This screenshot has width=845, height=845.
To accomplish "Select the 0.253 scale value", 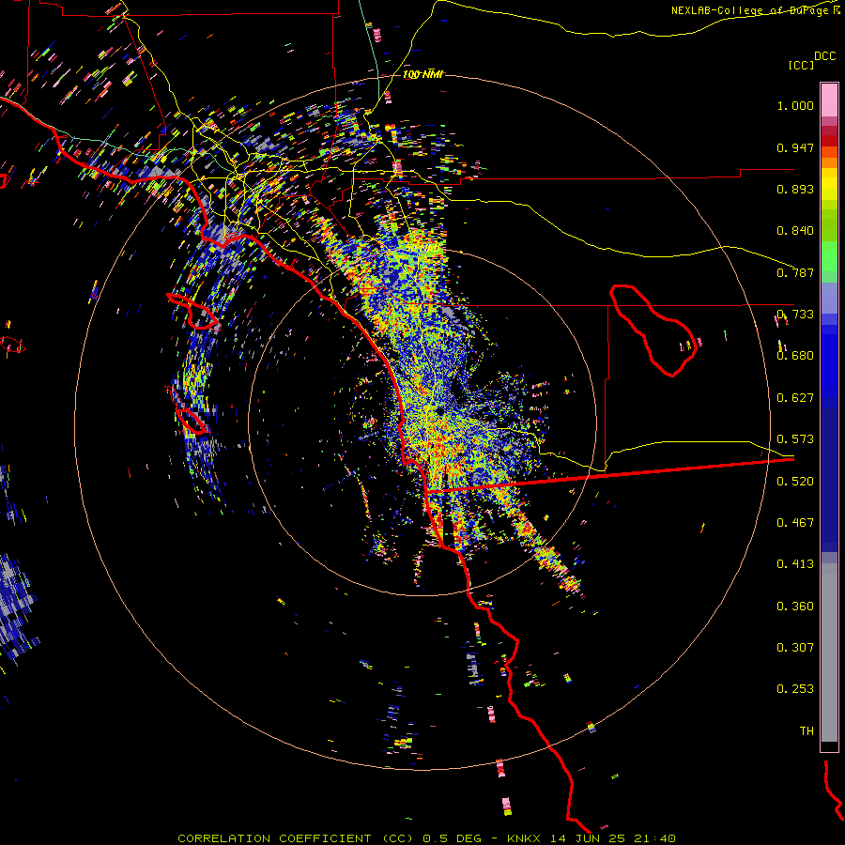I will tap(795, 689).
